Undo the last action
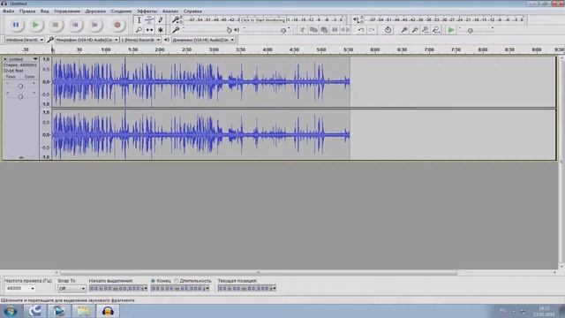This screenshot has width=565, height=318. tap(361, 30)
